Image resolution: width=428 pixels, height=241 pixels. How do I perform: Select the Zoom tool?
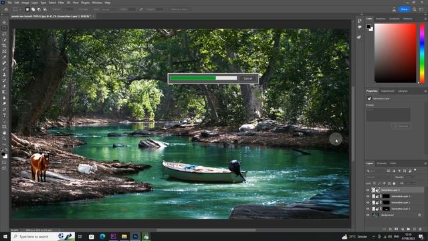pos(4,139)
